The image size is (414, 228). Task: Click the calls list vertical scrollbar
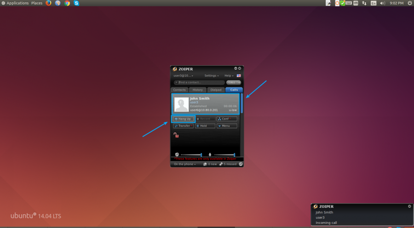pyautogui.click(x=241, y=103)
